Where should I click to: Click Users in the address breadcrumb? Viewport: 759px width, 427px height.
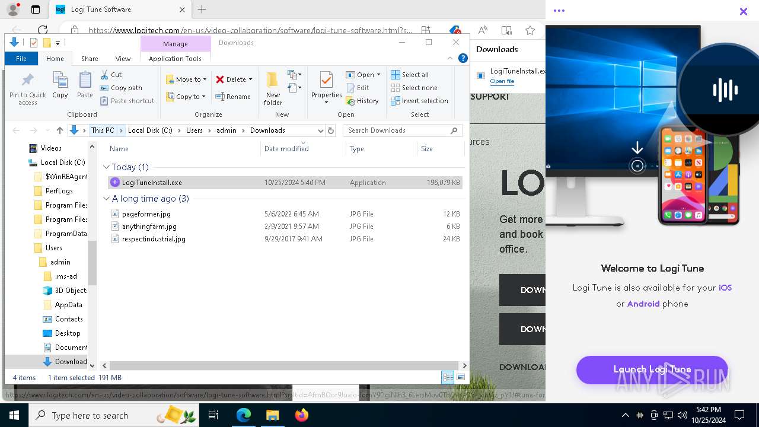tap(194, 130)
